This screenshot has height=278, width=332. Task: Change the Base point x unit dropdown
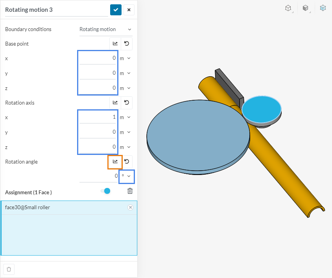point(125,58)
